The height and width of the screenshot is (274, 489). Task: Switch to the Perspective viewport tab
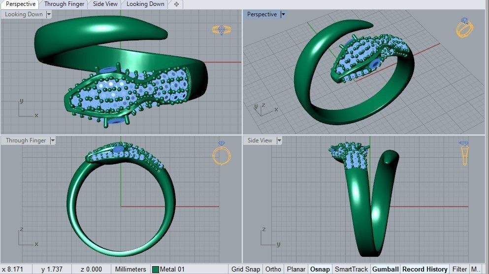(x=20, y=4)
